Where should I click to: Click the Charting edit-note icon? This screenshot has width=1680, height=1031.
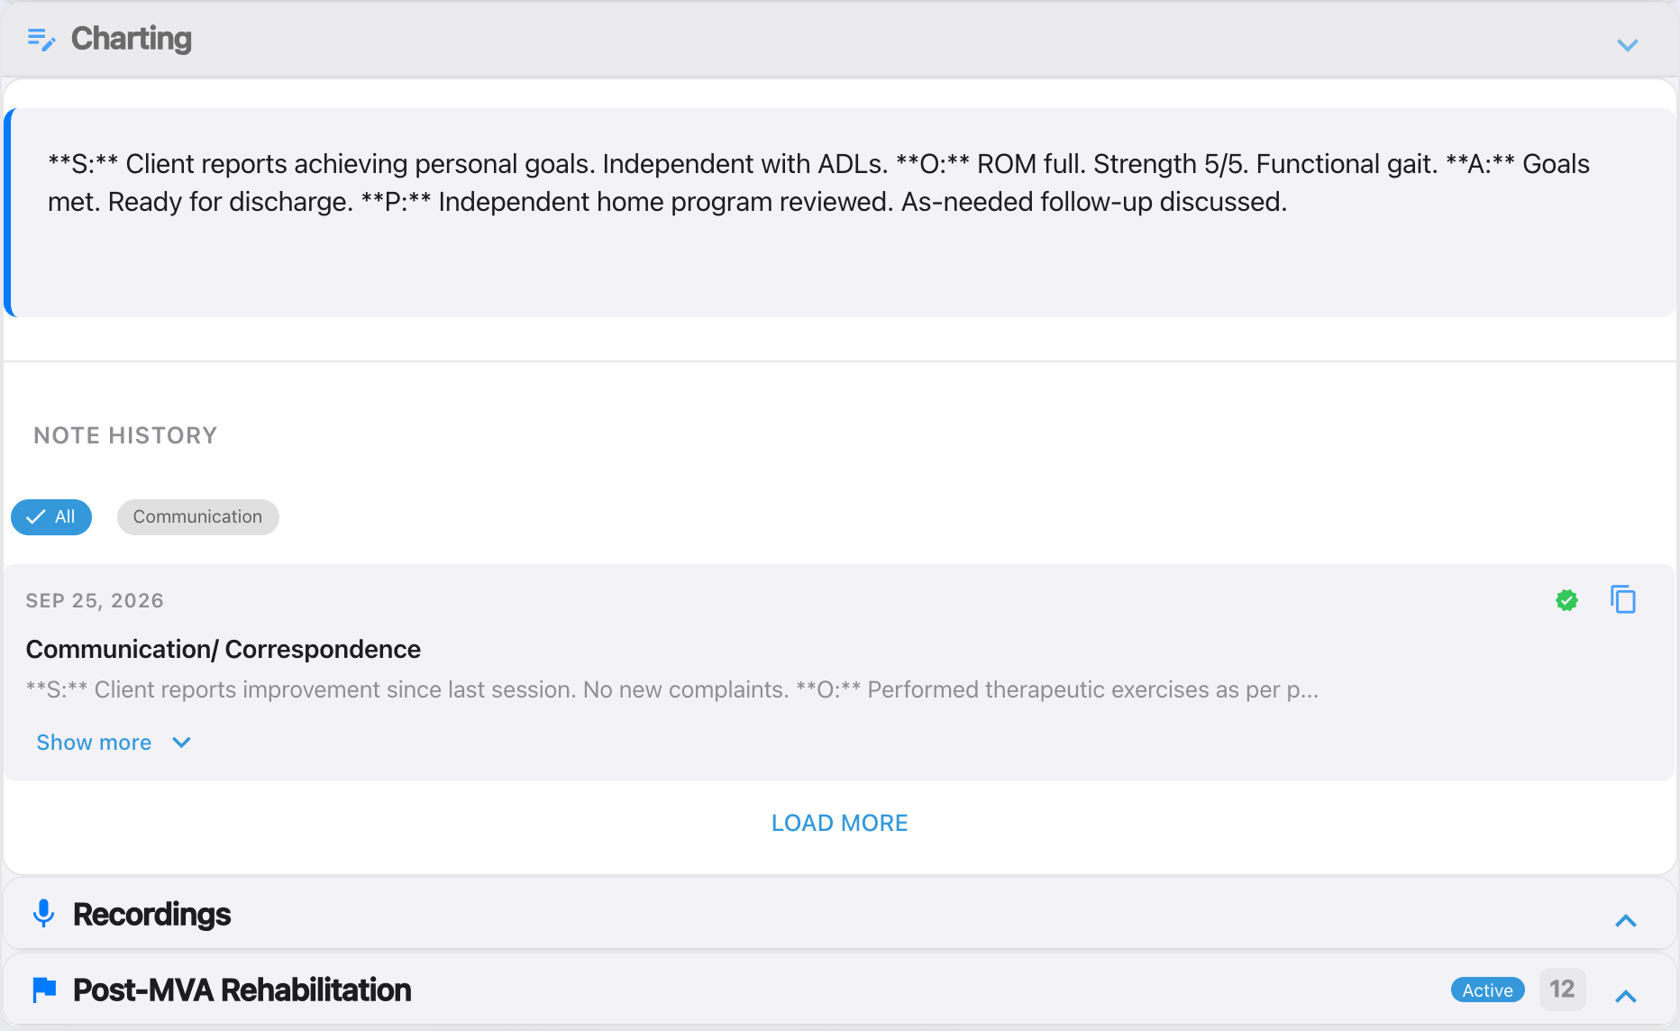click(41, 40)
